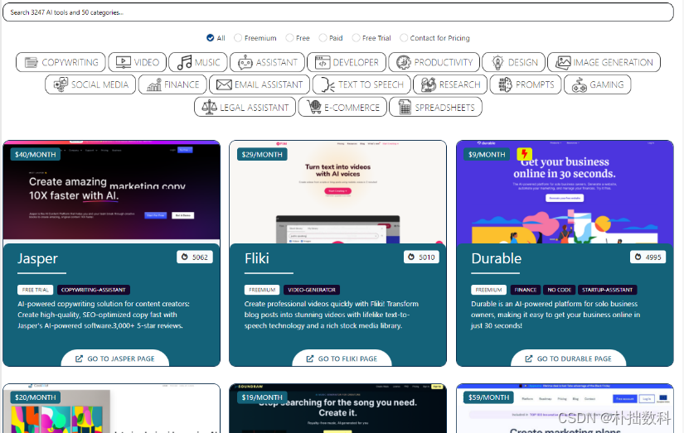This screenshot has width=684, height=433.
Task: Open the Go To Durable Page link
Action: coord(569,358)
